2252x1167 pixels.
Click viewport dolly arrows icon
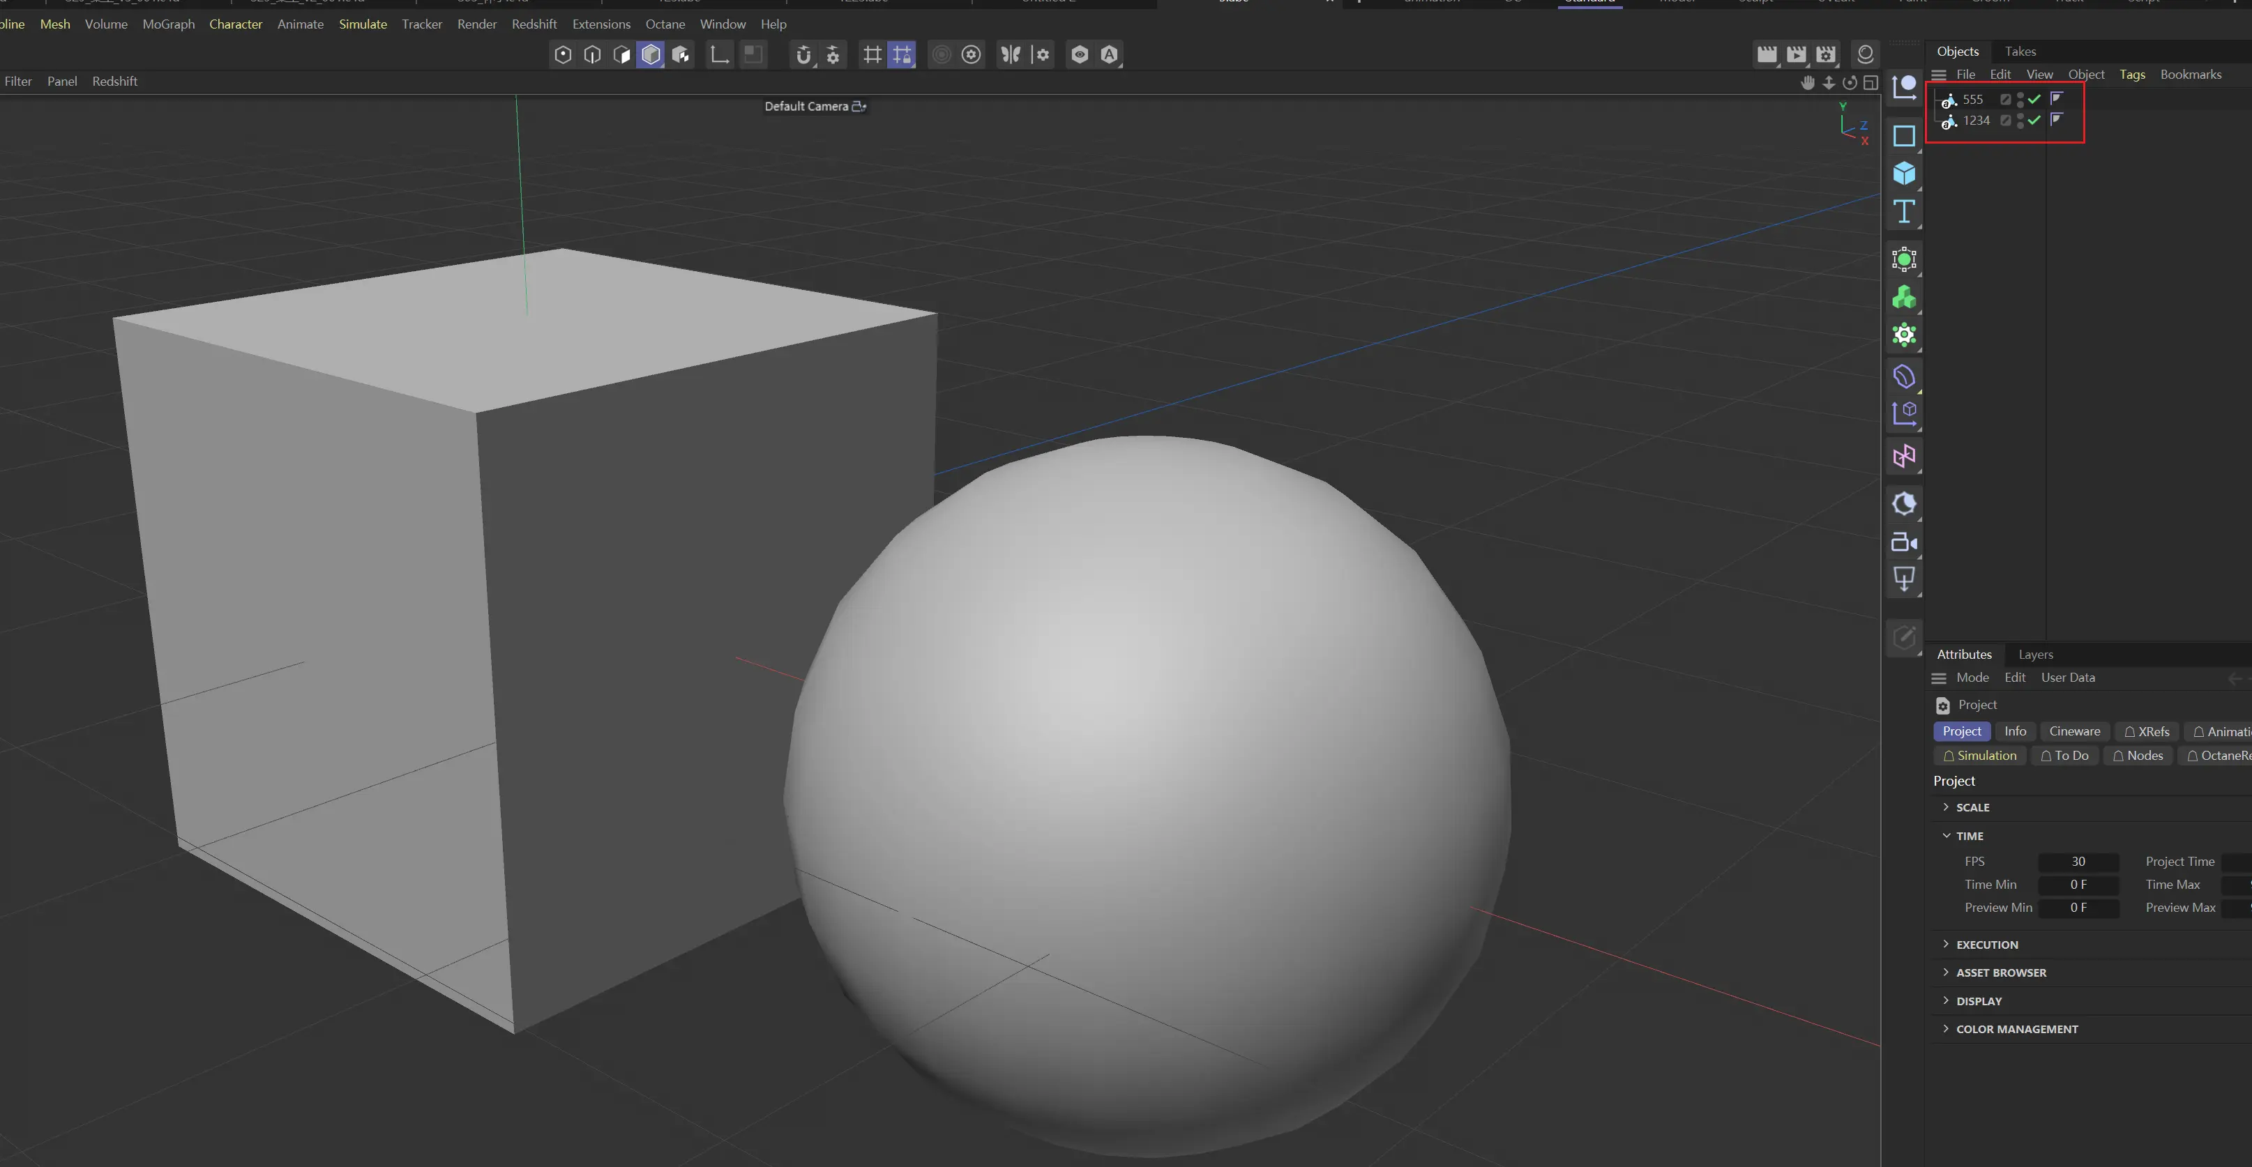pyautogui.click(x=1829, y=83)
